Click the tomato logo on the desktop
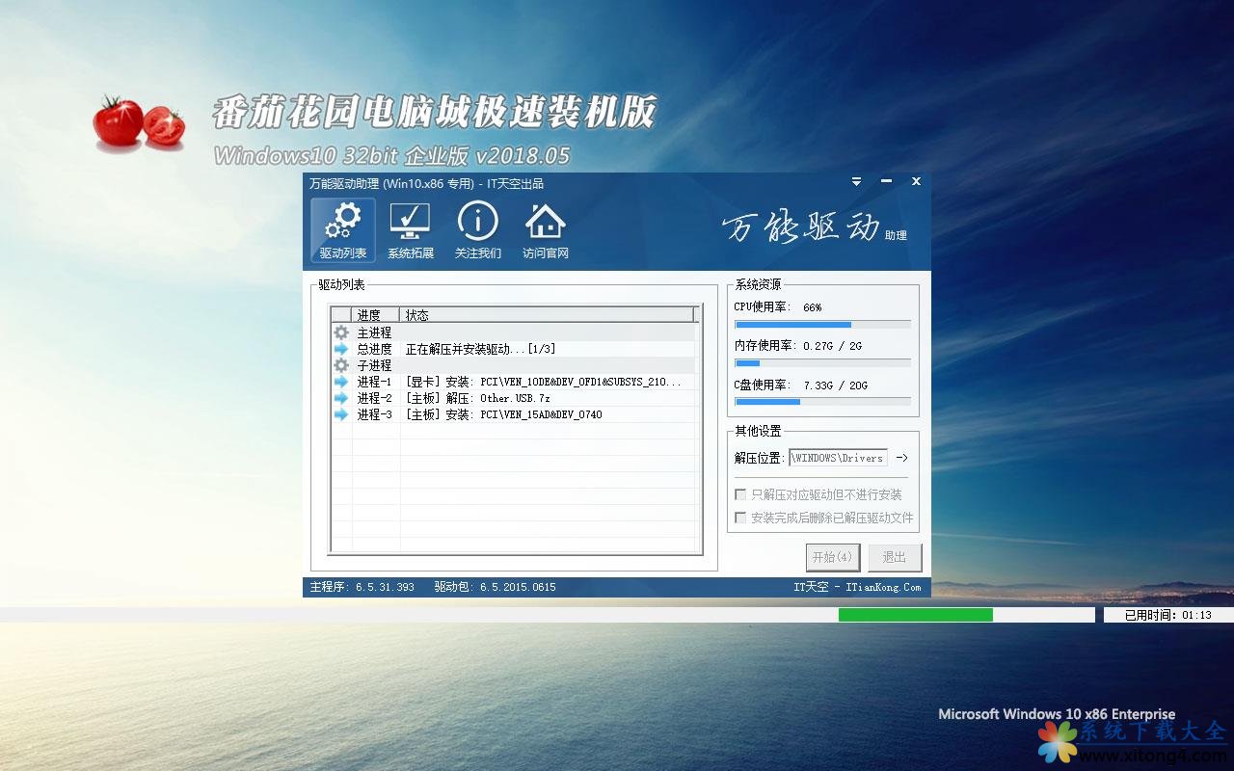This screenshot has width=1234, height=771. click(139, 123)
